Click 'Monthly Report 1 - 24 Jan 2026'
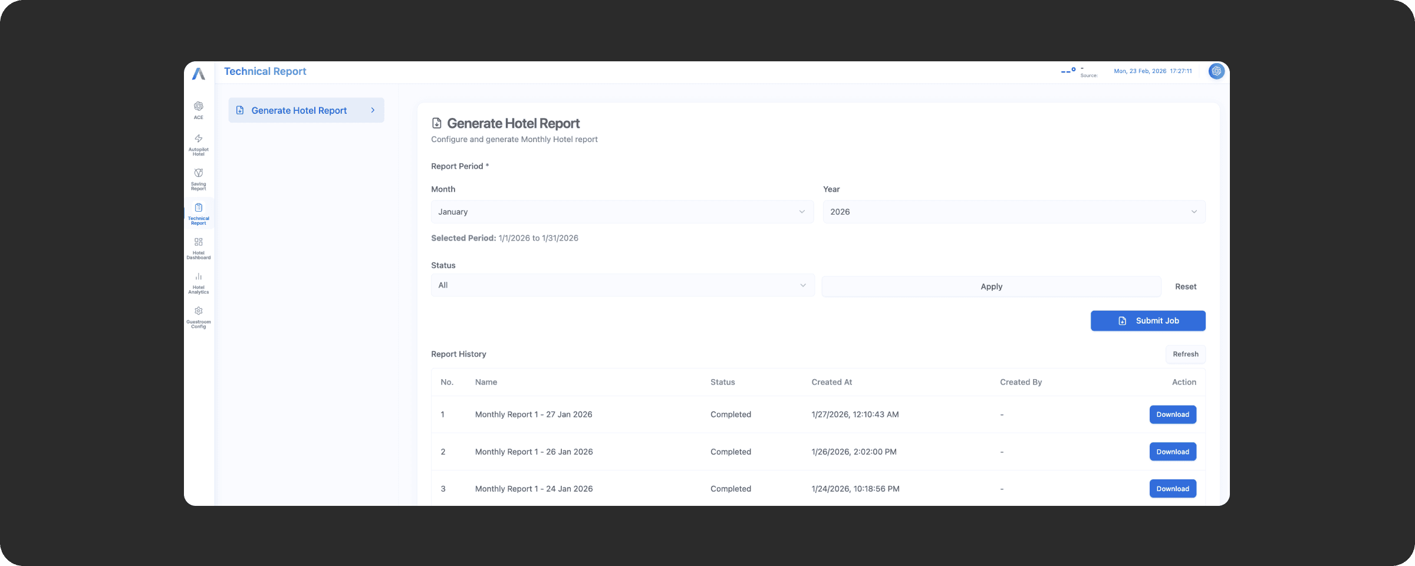Viewport: 1415px width, 566px height. click(534, 489)
